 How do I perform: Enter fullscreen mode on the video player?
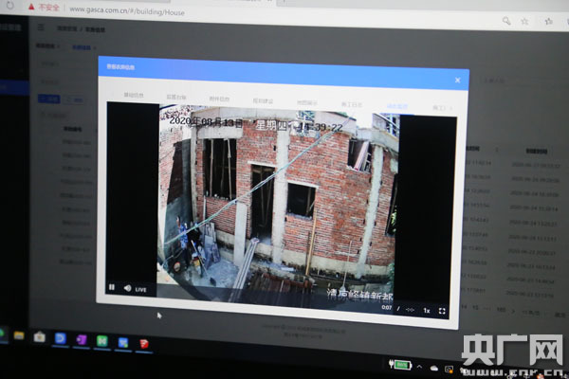[442, 311]
